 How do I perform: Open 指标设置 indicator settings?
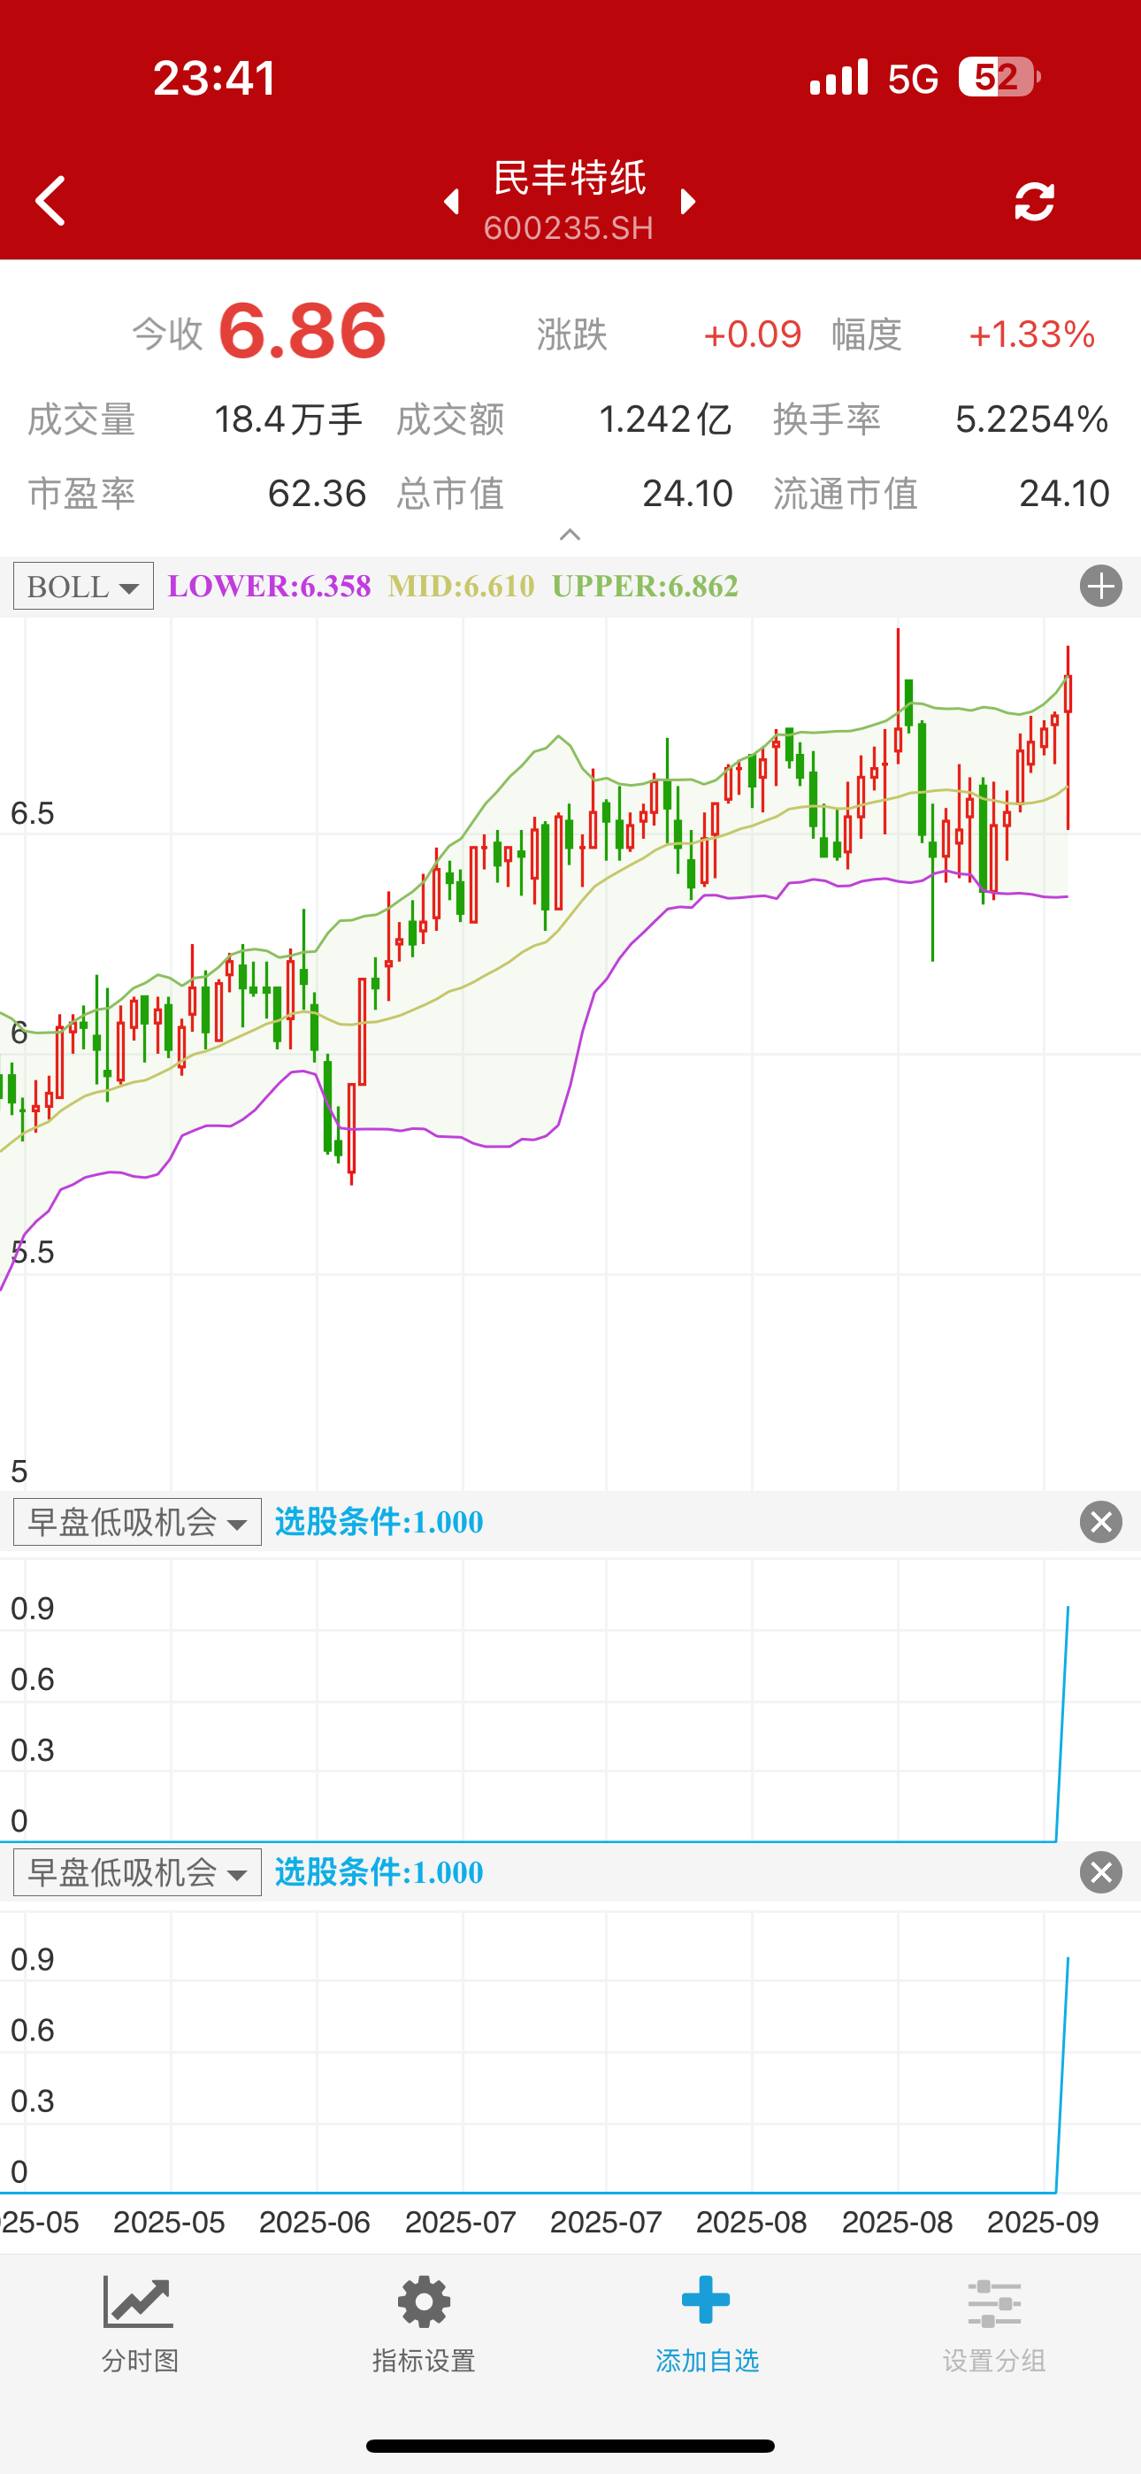coord(424,2324)
